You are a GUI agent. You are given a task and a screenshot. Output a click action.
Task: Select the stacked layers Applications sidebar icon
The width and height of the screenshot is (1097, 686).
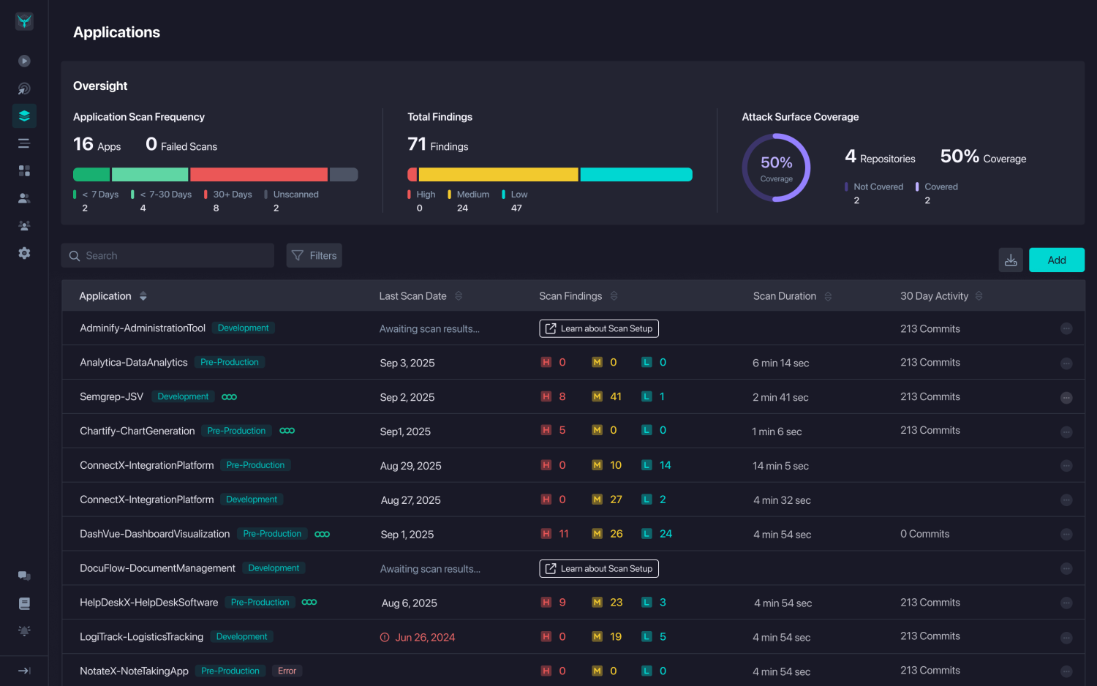tap(24, 116)
